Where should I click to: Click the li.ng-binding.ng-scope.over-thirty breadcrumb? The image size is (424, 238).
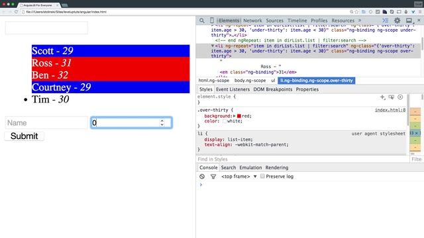[317, 81]
